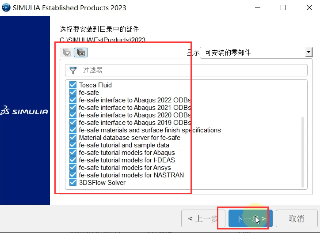Click the deselect-all components icon
Image resolution: width=320 pixels, height=233 pixels.
click(81, 53)
